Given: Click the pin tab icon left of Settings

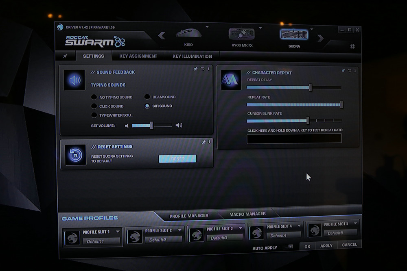Looking at the screenshot, I should coord(65,56).
